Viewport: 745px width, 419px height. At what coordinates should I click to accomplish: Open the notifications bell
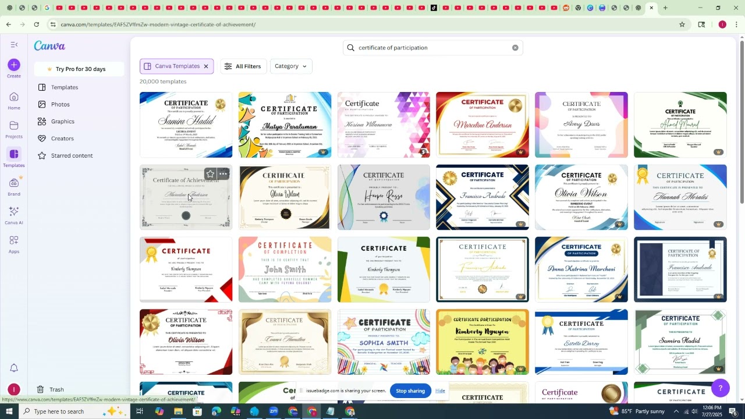coord(14,368)
